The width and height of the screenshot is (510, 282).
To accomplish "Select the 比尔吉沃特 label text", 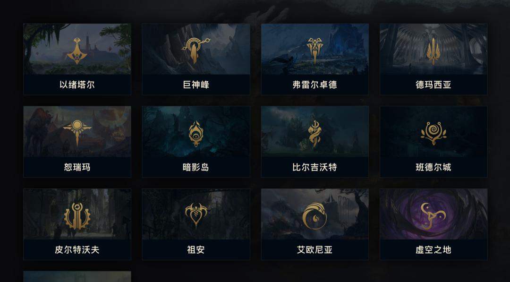I will click(314, 167).
